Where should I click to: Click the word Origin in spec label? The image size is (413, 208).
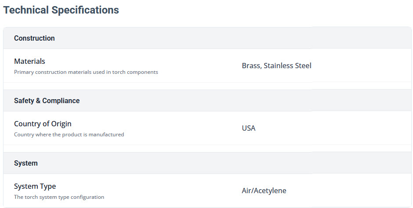61,124
